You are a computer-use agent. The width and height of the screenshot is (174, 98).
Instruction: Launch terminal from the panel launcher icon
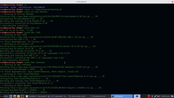pos(22,96)
